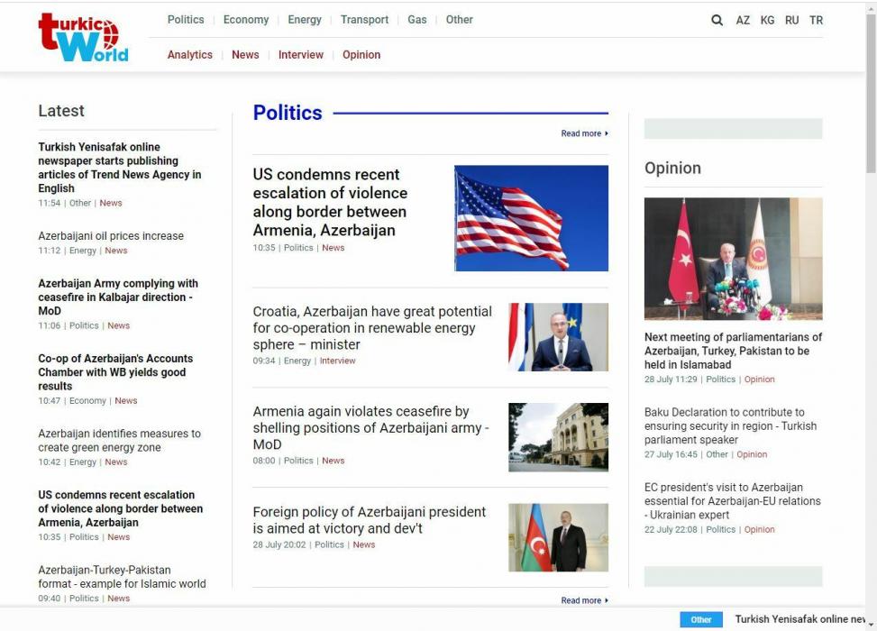Open Croatia minister article image
Viewport: 877px width, 631px height.
(558, 337)
